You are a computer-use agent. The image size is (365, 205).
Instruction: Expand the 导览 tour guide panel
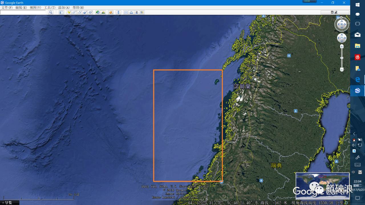[9, 203]
